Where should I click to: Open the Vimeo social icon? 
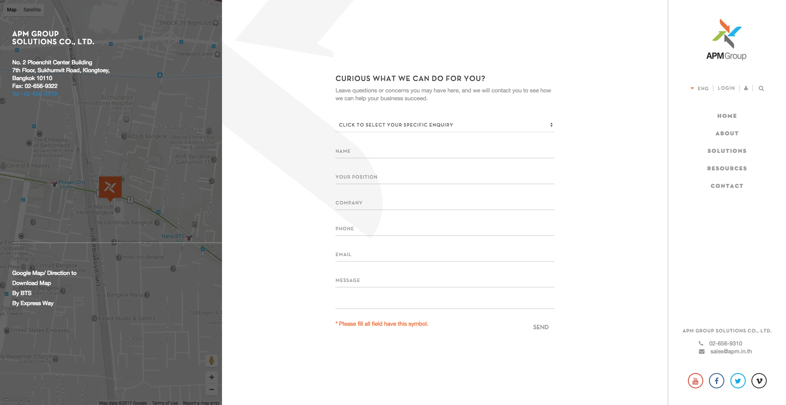pyautogui.click(x=759, y=381)
